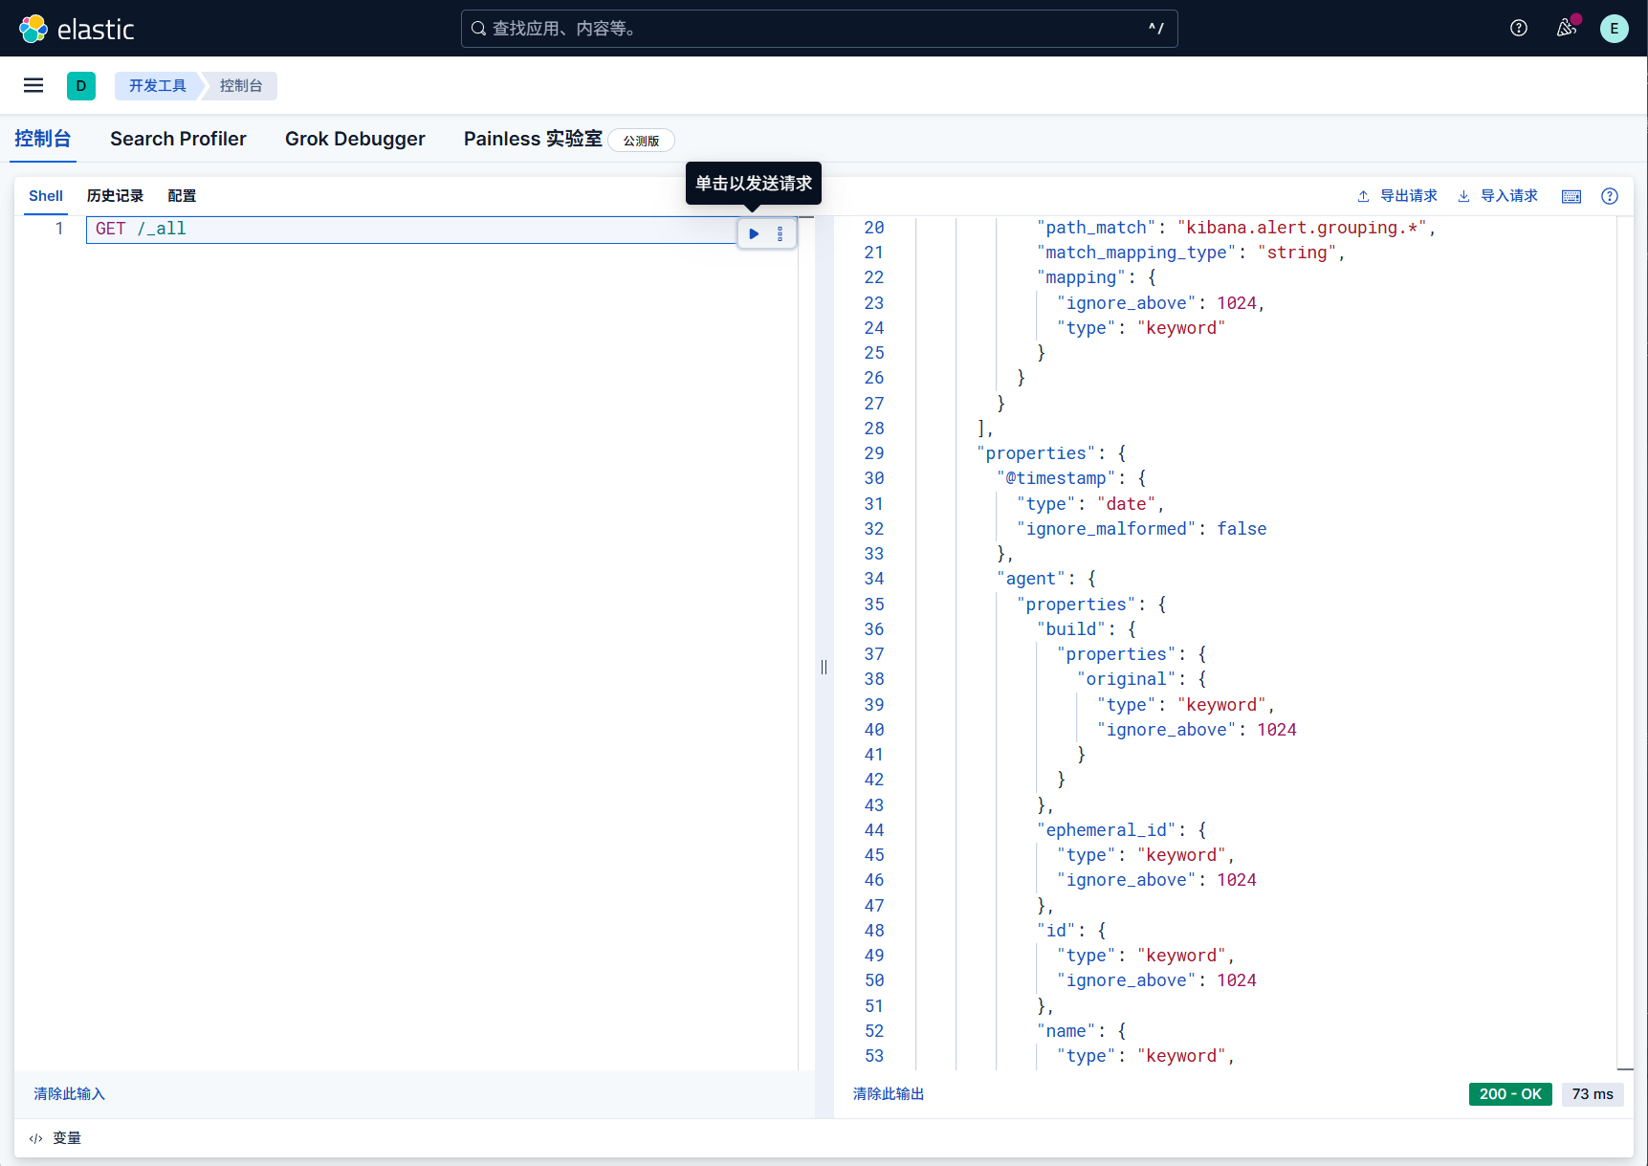Open the hamburger navigation menu

pos(33,86)
